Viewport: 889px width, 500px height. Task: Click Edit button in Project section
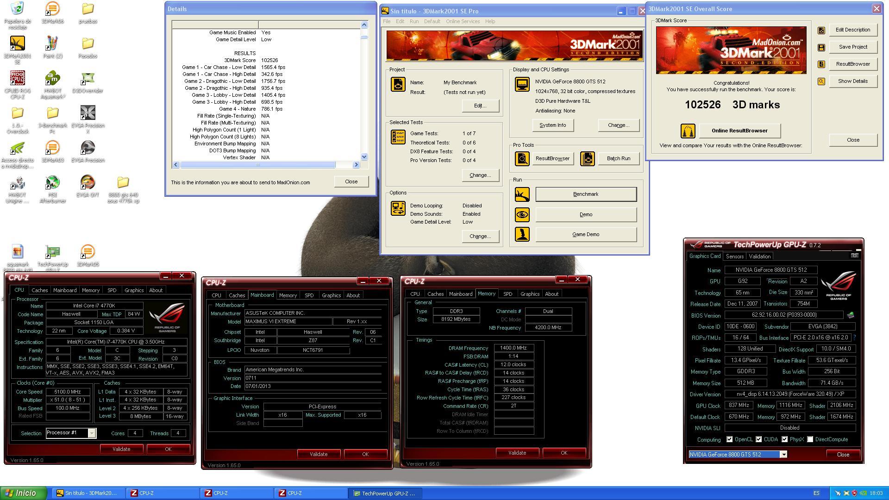click(480, 106)
